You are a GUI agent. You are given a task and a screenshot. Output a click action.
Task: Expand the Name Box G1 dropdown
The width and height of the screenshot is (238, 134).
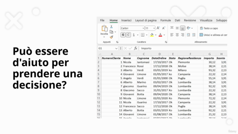[116, 48]
